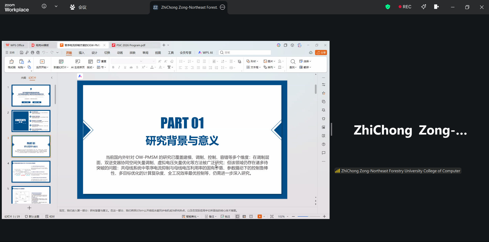Click the Zoom AI Companion sparkle icon
489x242 pixels.
pyautogui.click(x=423, y=7)
